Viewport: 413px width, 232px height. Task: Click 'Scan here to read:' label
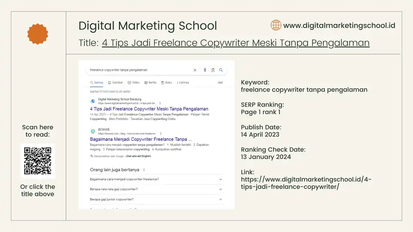coord(38,131)
